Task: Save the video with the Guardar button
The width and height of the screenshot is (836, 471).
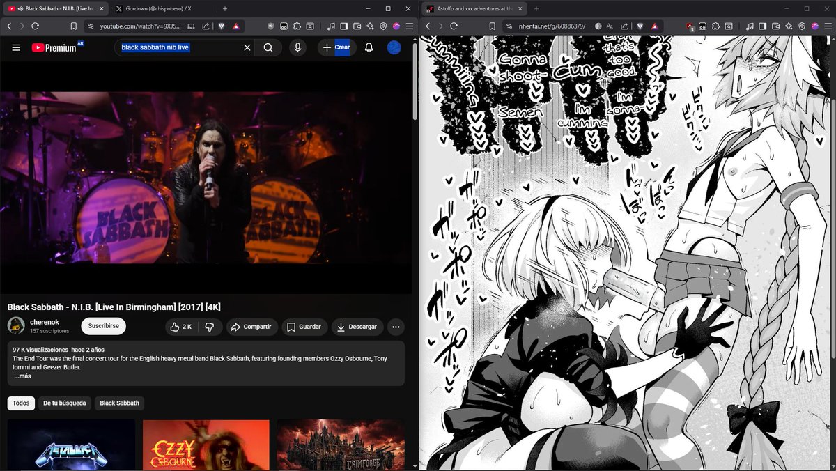Action: point(304,327)
